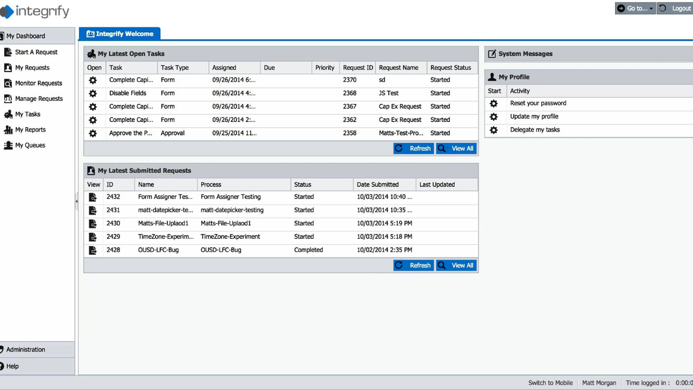Start the Update my profile gear icon
693x390 pixels.
(x=494, y=116)
